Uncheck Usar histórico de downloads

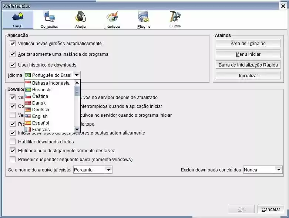click(13, 65)
